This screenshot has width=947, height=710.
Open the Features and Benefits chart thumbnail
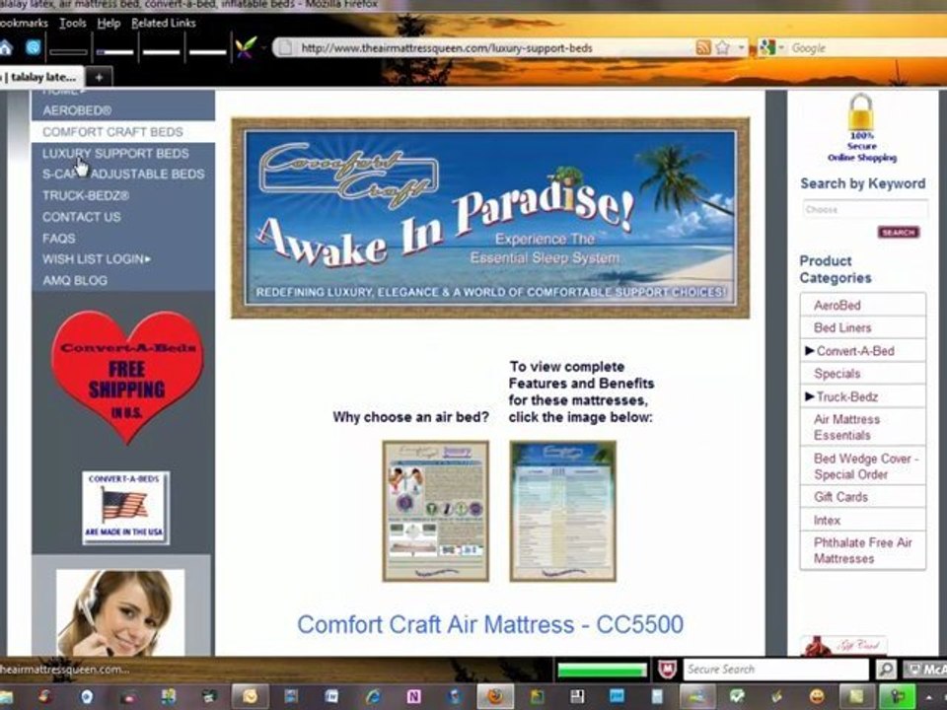tap(563, 511)
